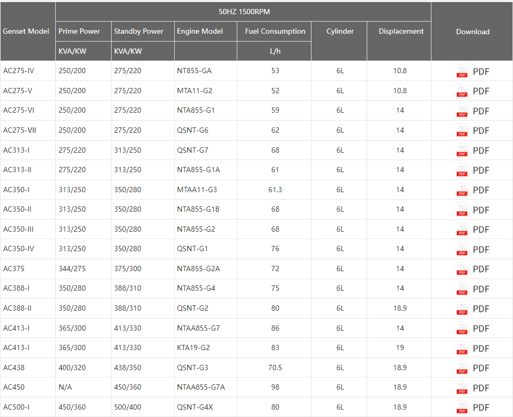
Task: Download the PDF icon for AC275-IV
Action: [x=462, y=72]
